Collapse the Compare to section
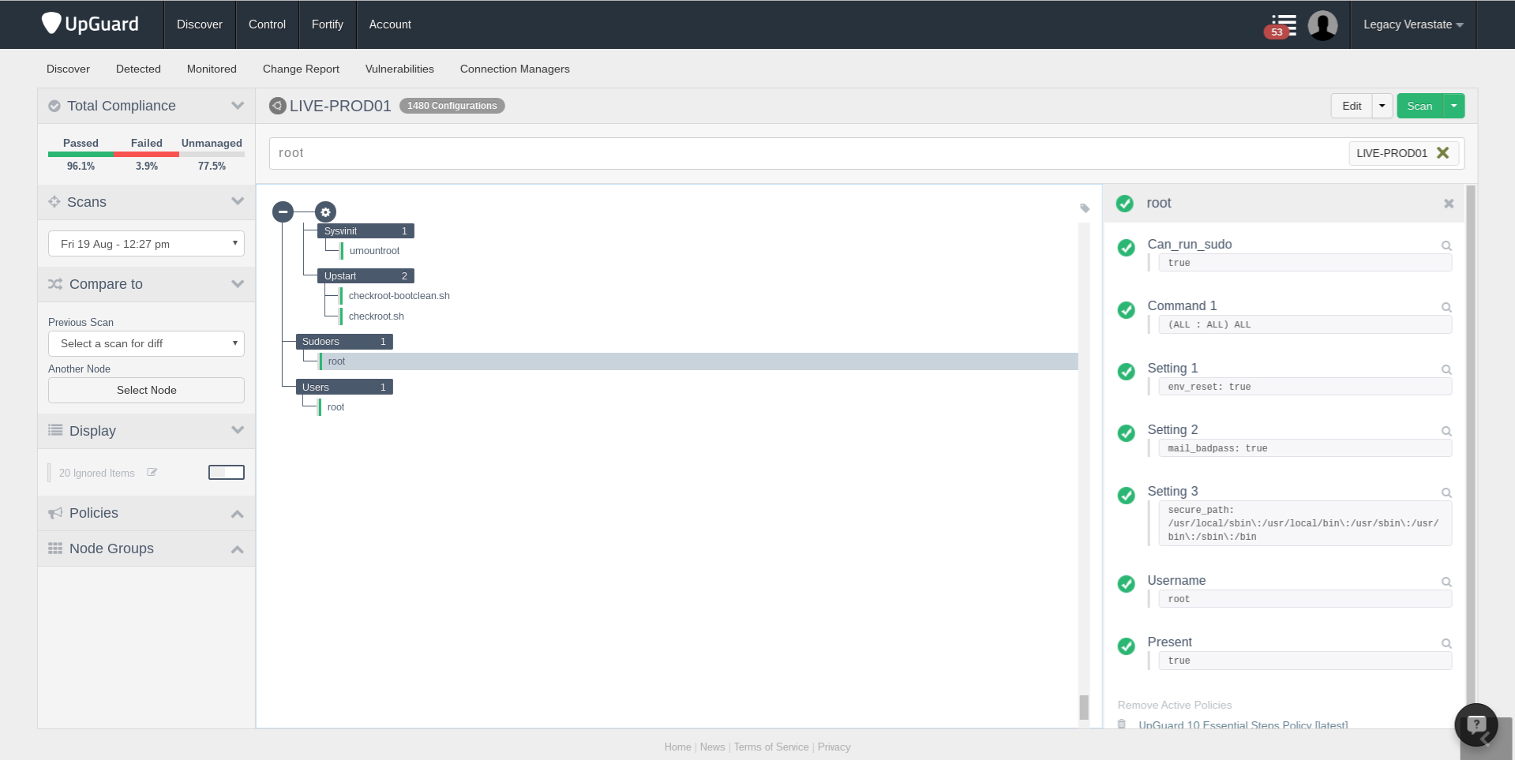This screenshot has height=760, width=1515. point(238,284)
